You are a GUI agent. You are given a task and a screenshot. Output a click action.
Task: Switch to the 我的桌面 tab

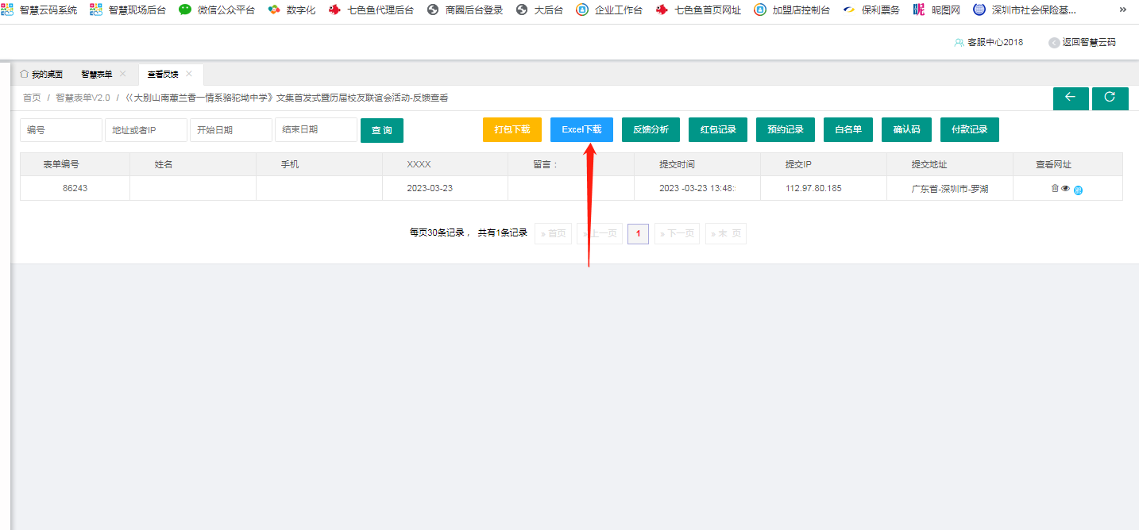pyautogui.click(x=41, y=75)
